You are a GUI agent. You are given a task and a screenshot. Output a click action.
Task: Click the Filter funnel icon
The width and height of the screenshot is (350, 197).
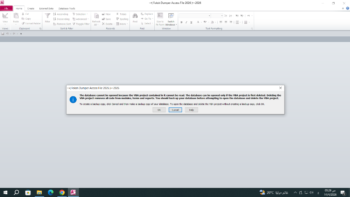tap(47, 16)
